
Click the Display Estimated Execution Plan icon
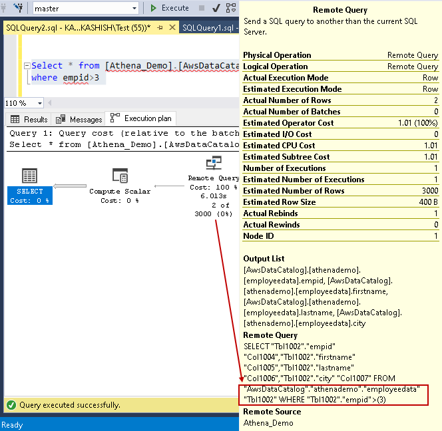tap(230, 8)
